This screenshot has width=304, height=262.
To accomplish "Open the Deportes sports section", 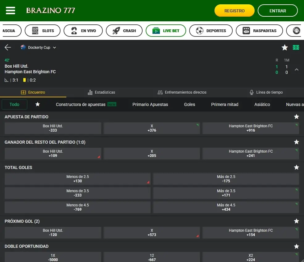I will [x=211, y=31].
